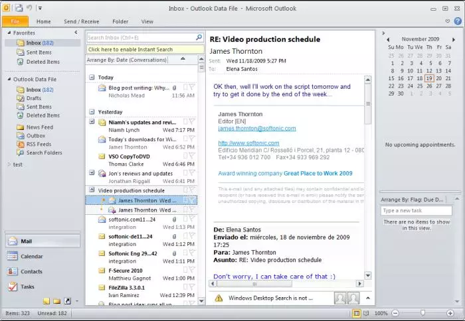The width and height of the screenshot is (465, 321).
Task: Expand the Niamh's updates conversation
Action: [x=92, y=121]
